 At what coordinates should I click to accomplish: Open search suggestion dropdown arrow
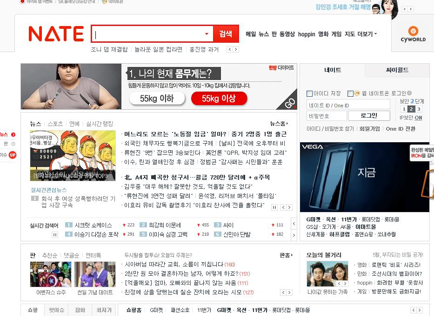pos(207,34)
